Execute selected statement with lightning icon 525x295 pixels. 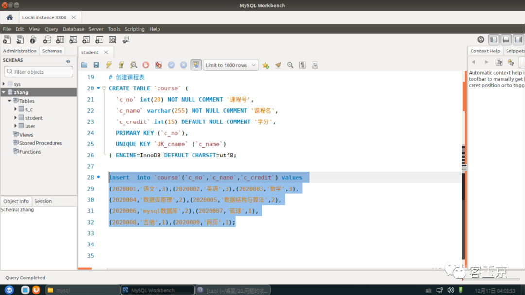[109, 65]
